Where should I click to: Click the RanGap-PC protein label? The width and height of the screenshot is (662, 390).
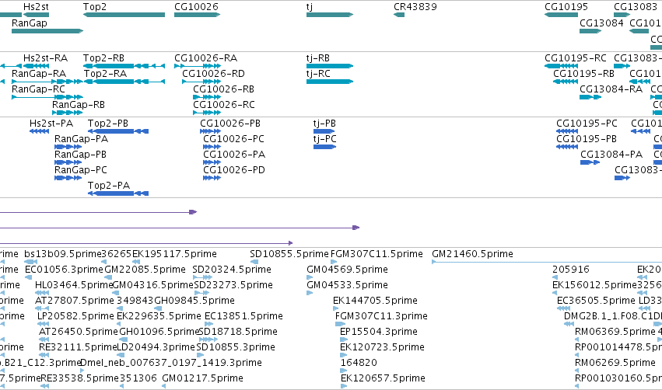[x=81, y=170]
